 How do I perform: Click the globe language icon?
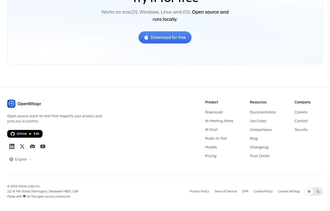click(11, 159)
